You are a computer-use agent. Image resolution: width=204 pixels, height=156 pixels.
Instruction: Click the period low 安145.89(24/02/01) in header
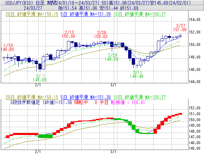tap(170, 3)
